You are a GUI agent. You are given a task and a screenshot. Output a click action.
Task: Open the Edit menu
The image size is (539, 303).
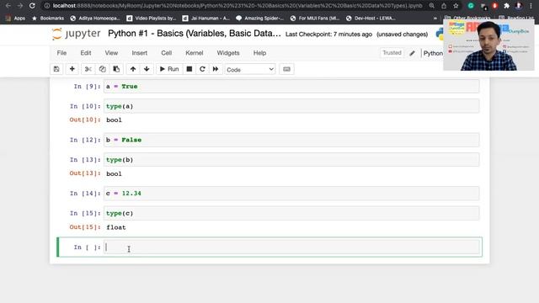[86, 53]
